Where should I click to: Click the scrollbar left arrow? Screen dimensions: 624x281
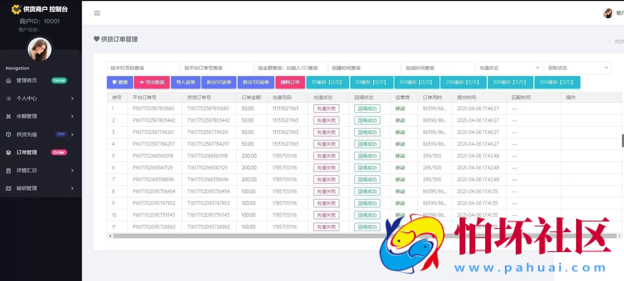(x=110, y=236)
